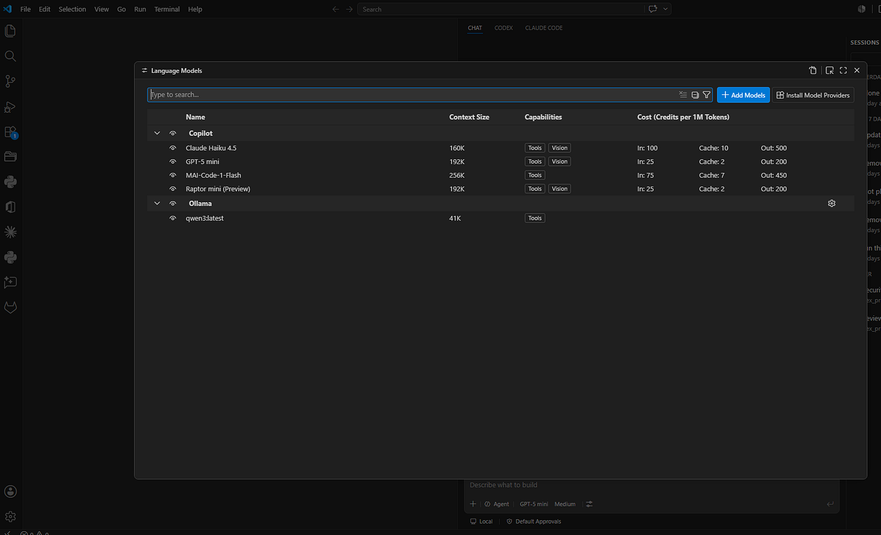Screen dimensions: 881x535
Task: Hide the Raptor mini (Preview) model
Action: (x=172, y=189)
